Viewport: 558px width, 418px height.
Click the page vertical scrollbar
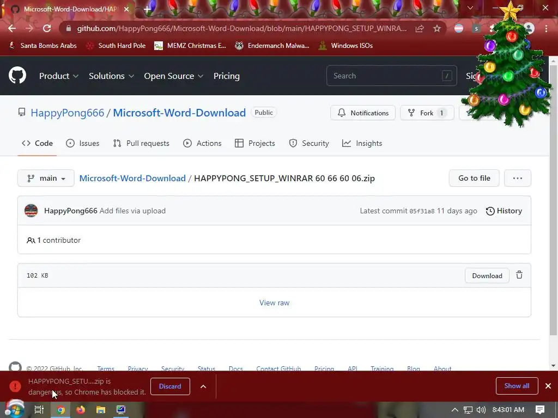[553, 199]
